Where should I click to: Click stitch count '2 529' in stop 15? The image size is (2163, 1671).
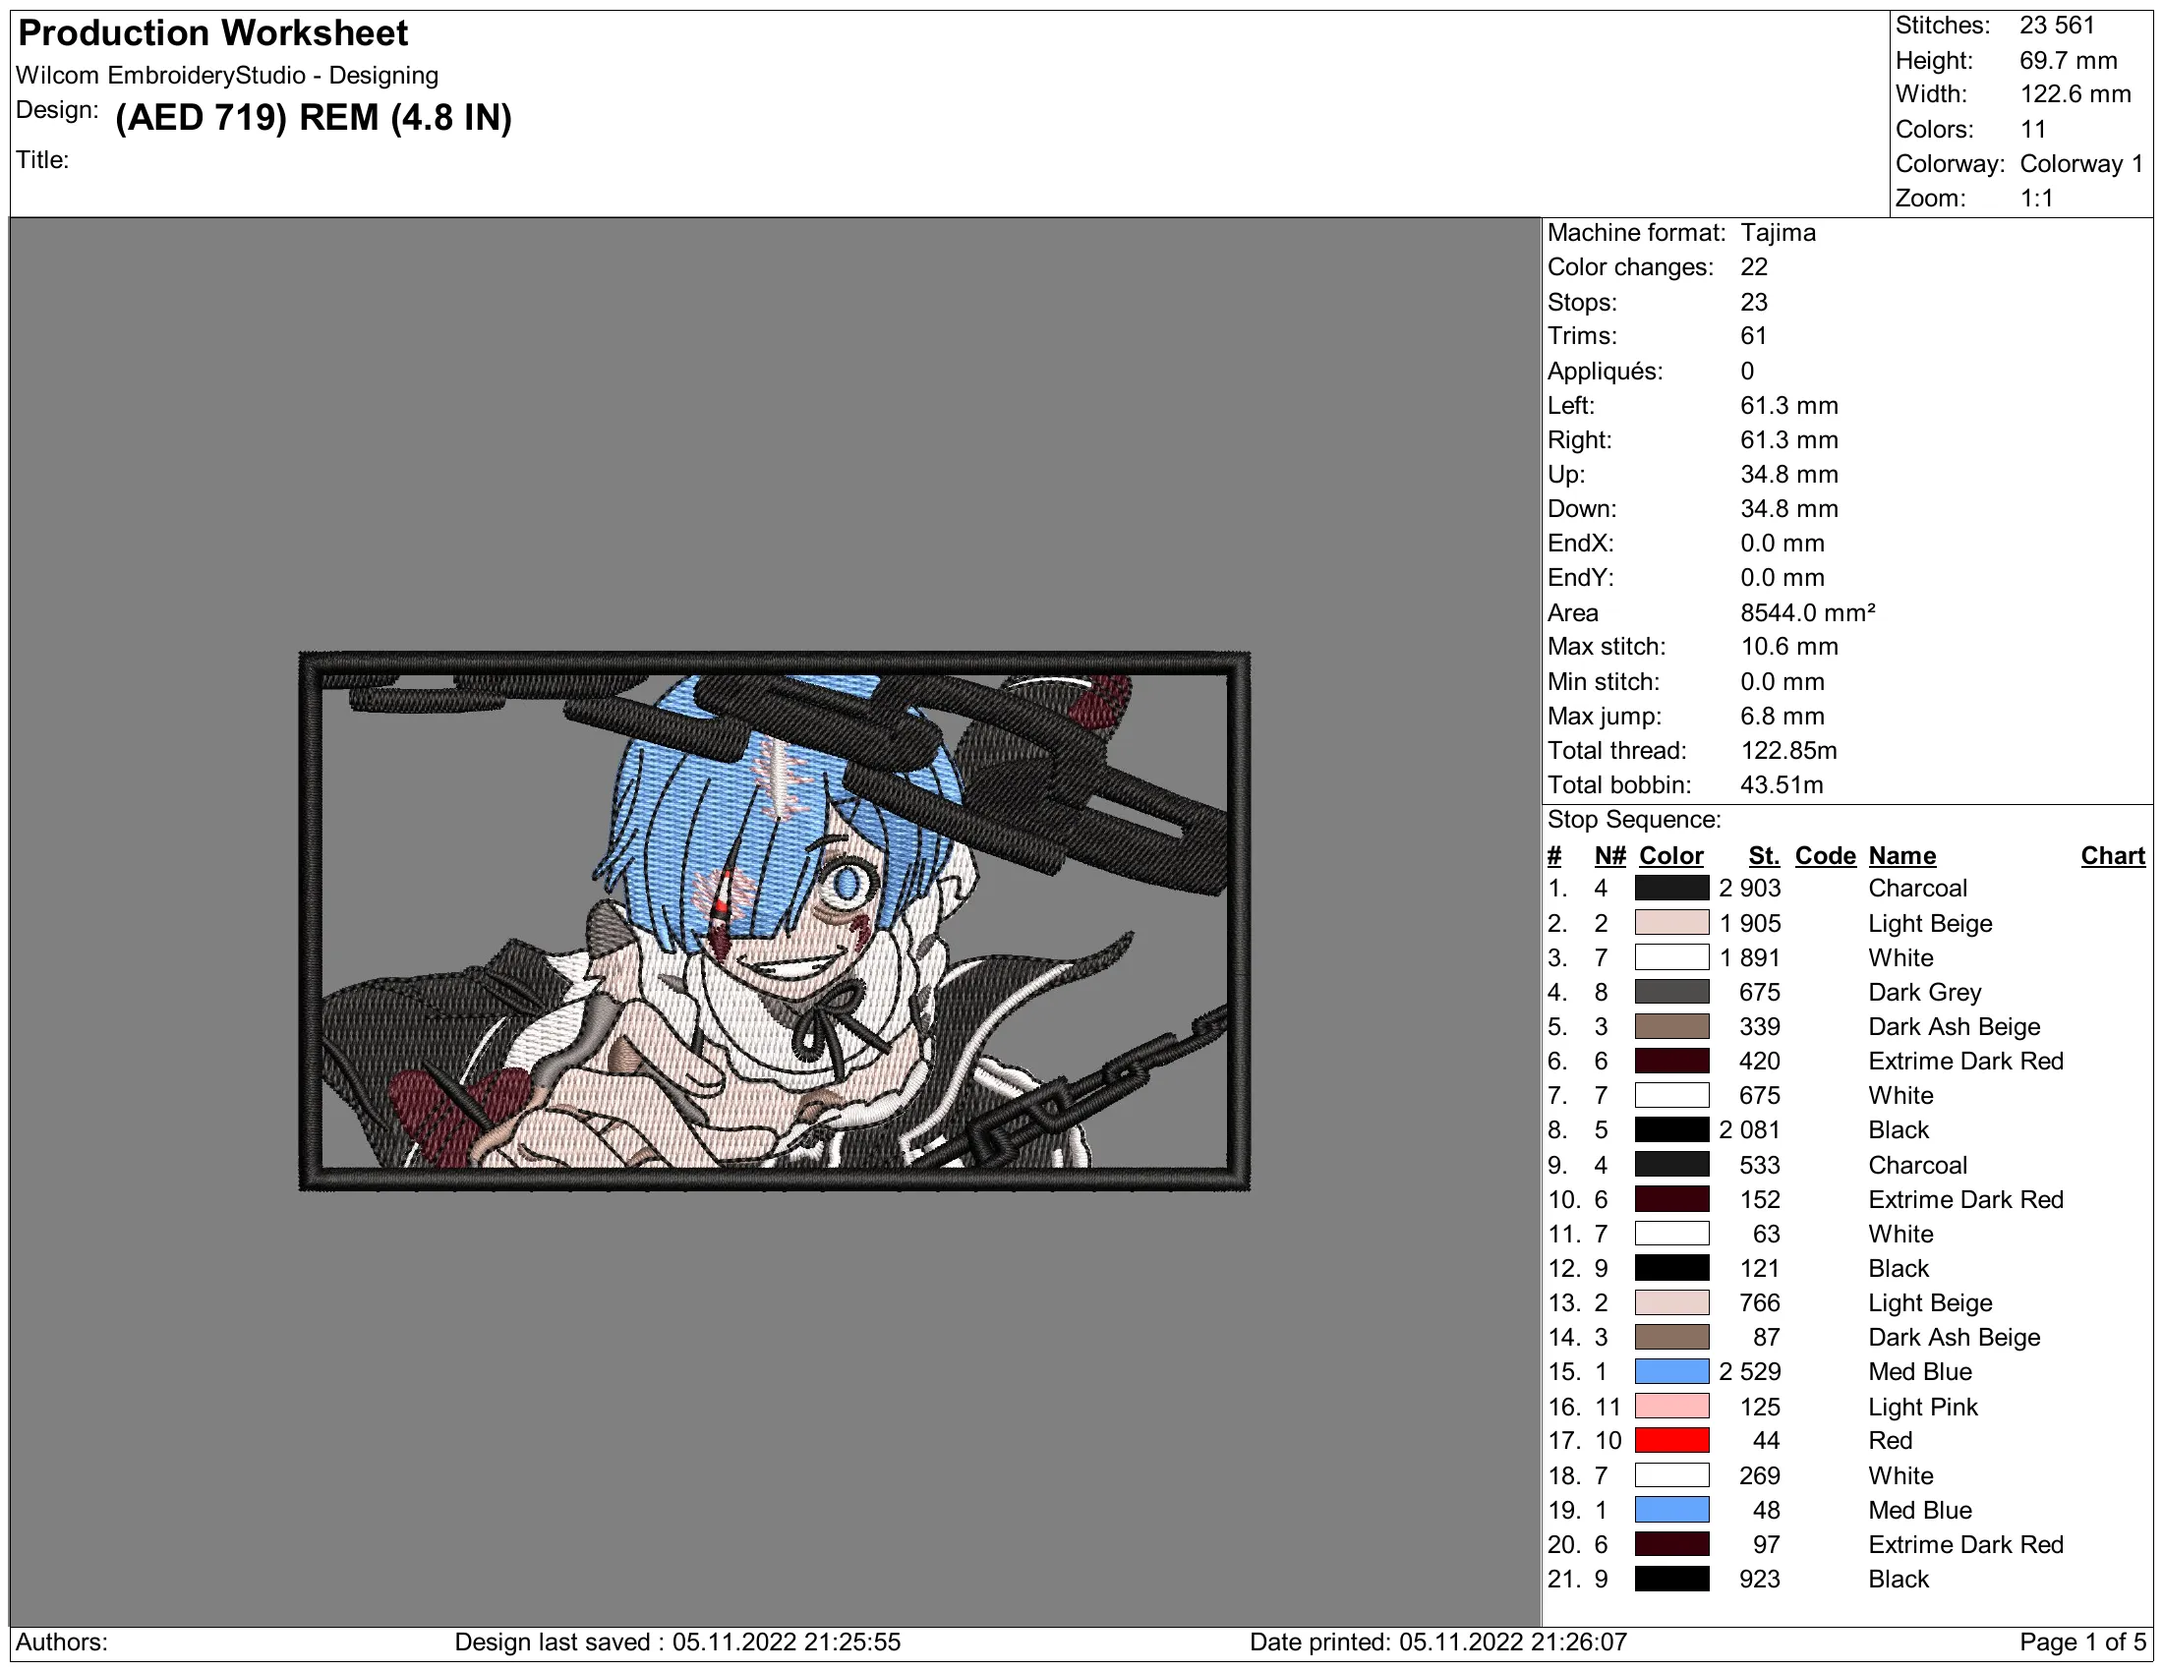coord(1750,1372)
